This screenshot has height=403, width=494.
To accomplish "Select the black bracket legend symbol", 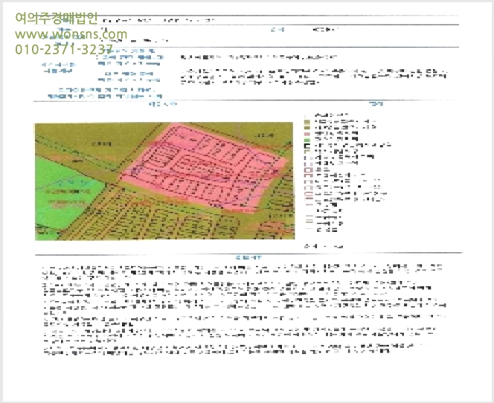I will 307,146.
